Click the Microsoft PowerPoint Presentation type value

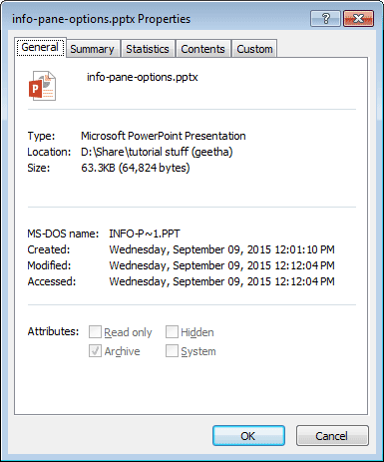[164, 136]
